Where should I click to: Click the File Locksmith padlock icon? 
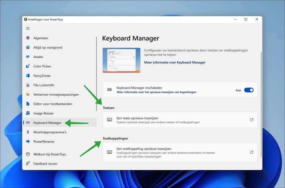pyautogui.click(x=28, y=85)
